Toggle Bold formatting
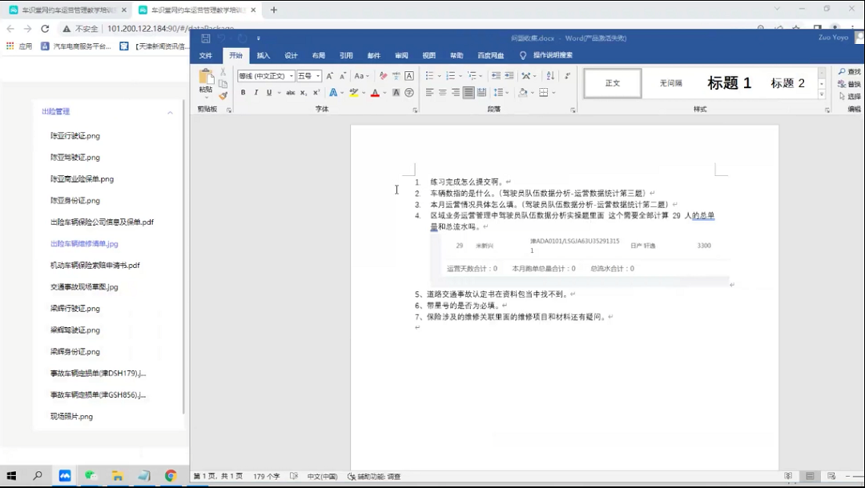The width and height of the screenshot is (865, 488). click(244, 93)
